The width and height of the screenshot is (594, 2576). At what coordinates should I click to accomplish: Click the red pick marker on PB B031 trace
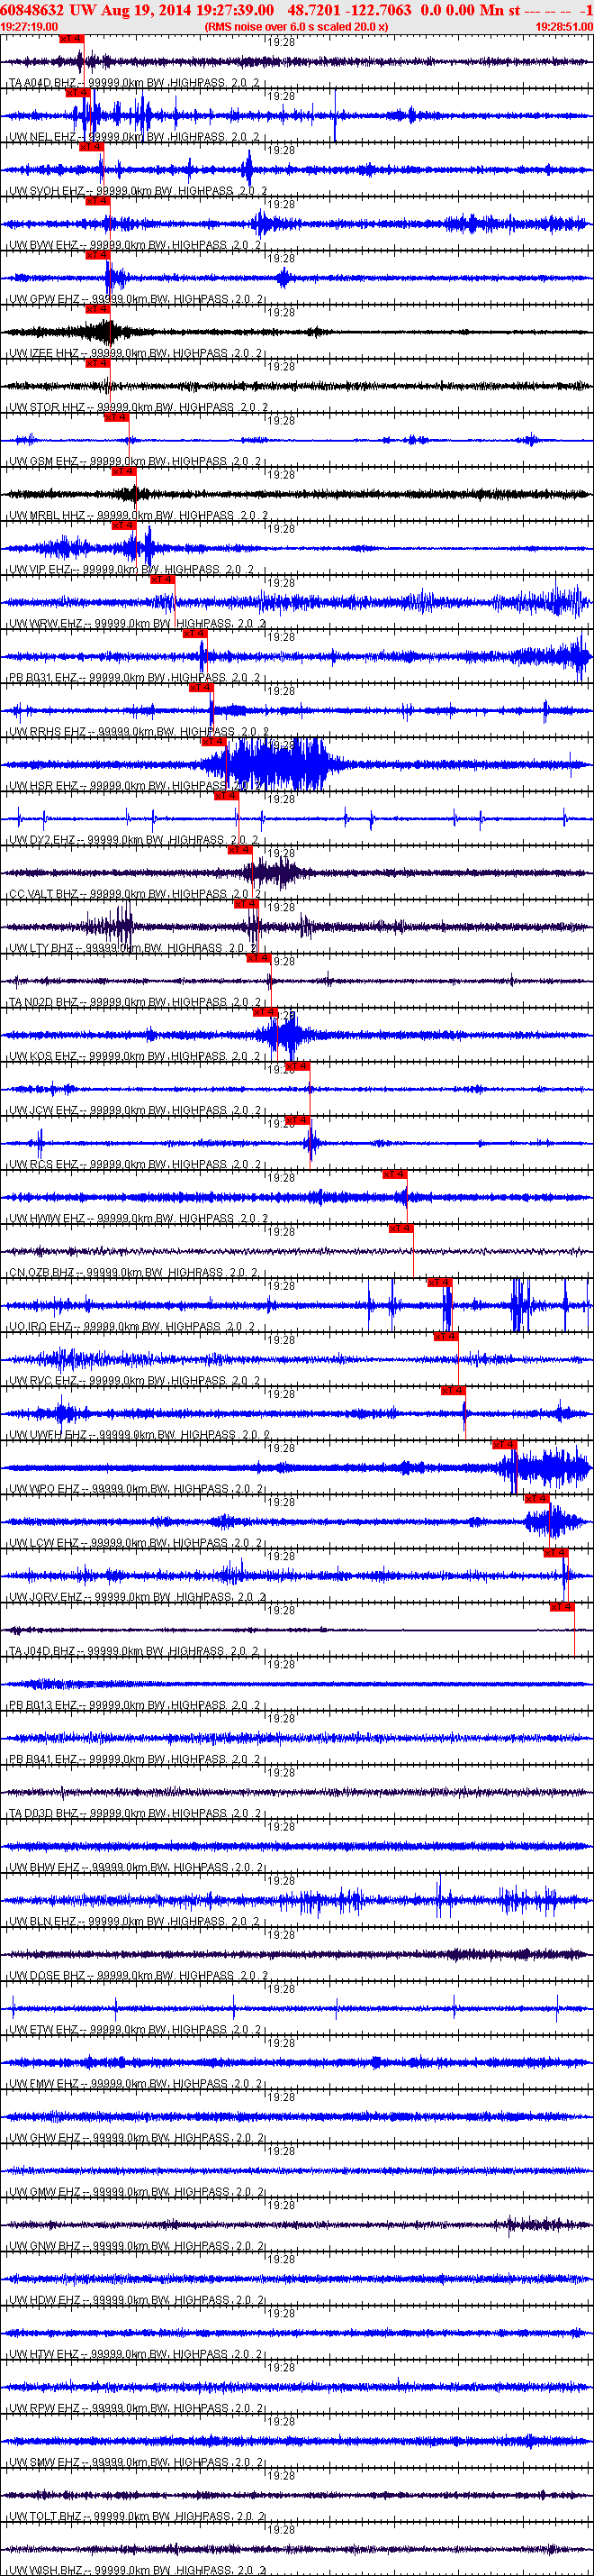pos(193,633)
